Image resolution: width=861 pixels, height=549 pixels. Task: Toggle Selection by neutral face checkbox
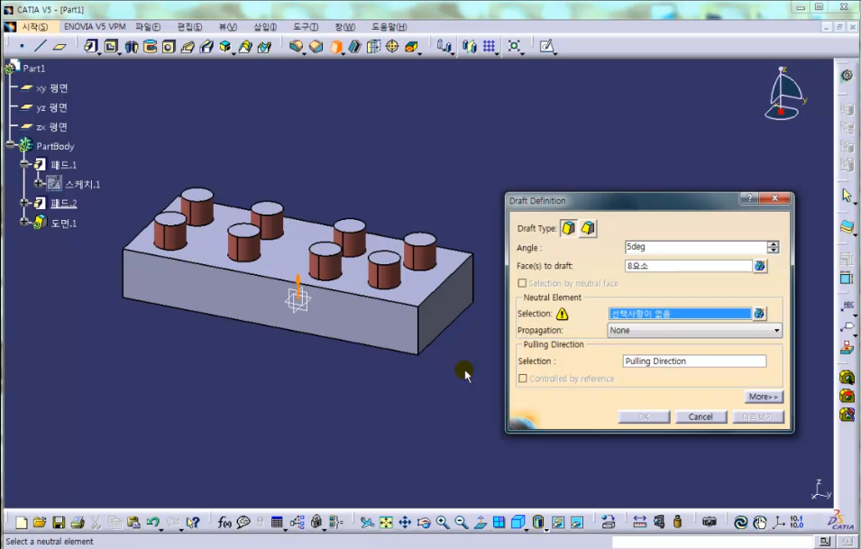click(x=522, y=283)
